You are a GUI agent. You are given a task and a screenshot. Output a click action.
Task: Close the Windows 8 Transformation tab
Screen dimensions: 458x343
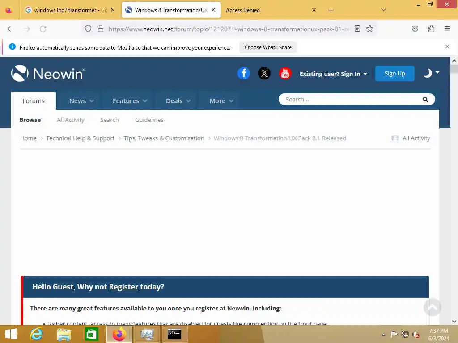(x=213, y=10)
